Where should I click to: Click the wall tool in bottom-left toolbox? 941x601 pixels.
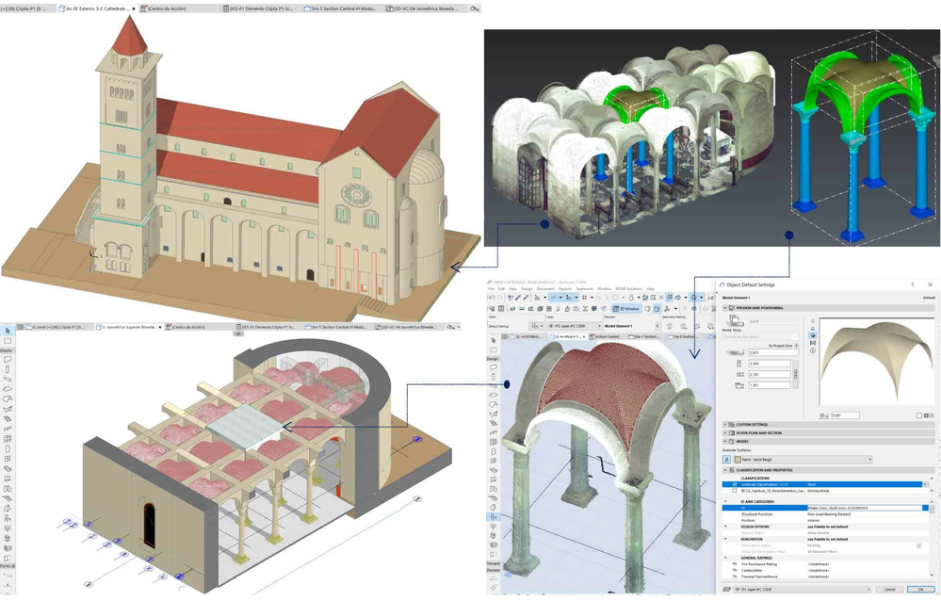tap(8, 359)
